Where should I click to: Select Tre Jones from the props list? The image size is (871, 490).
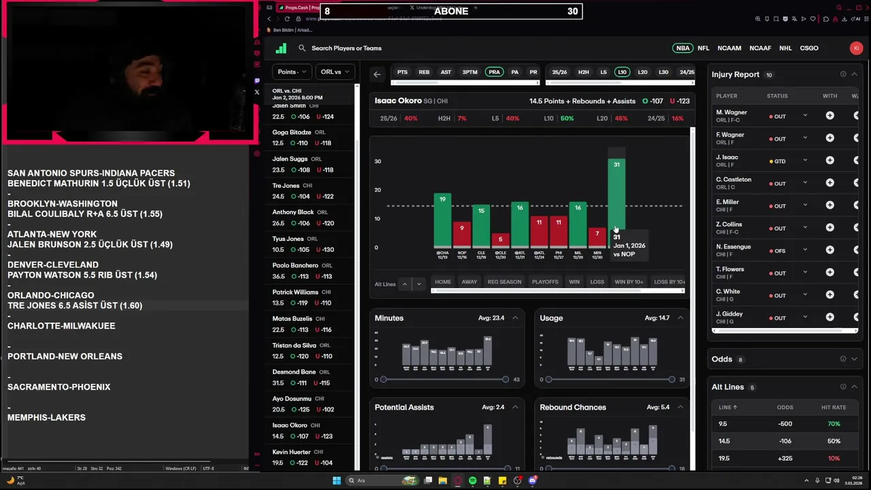click(x=310, y=191)
